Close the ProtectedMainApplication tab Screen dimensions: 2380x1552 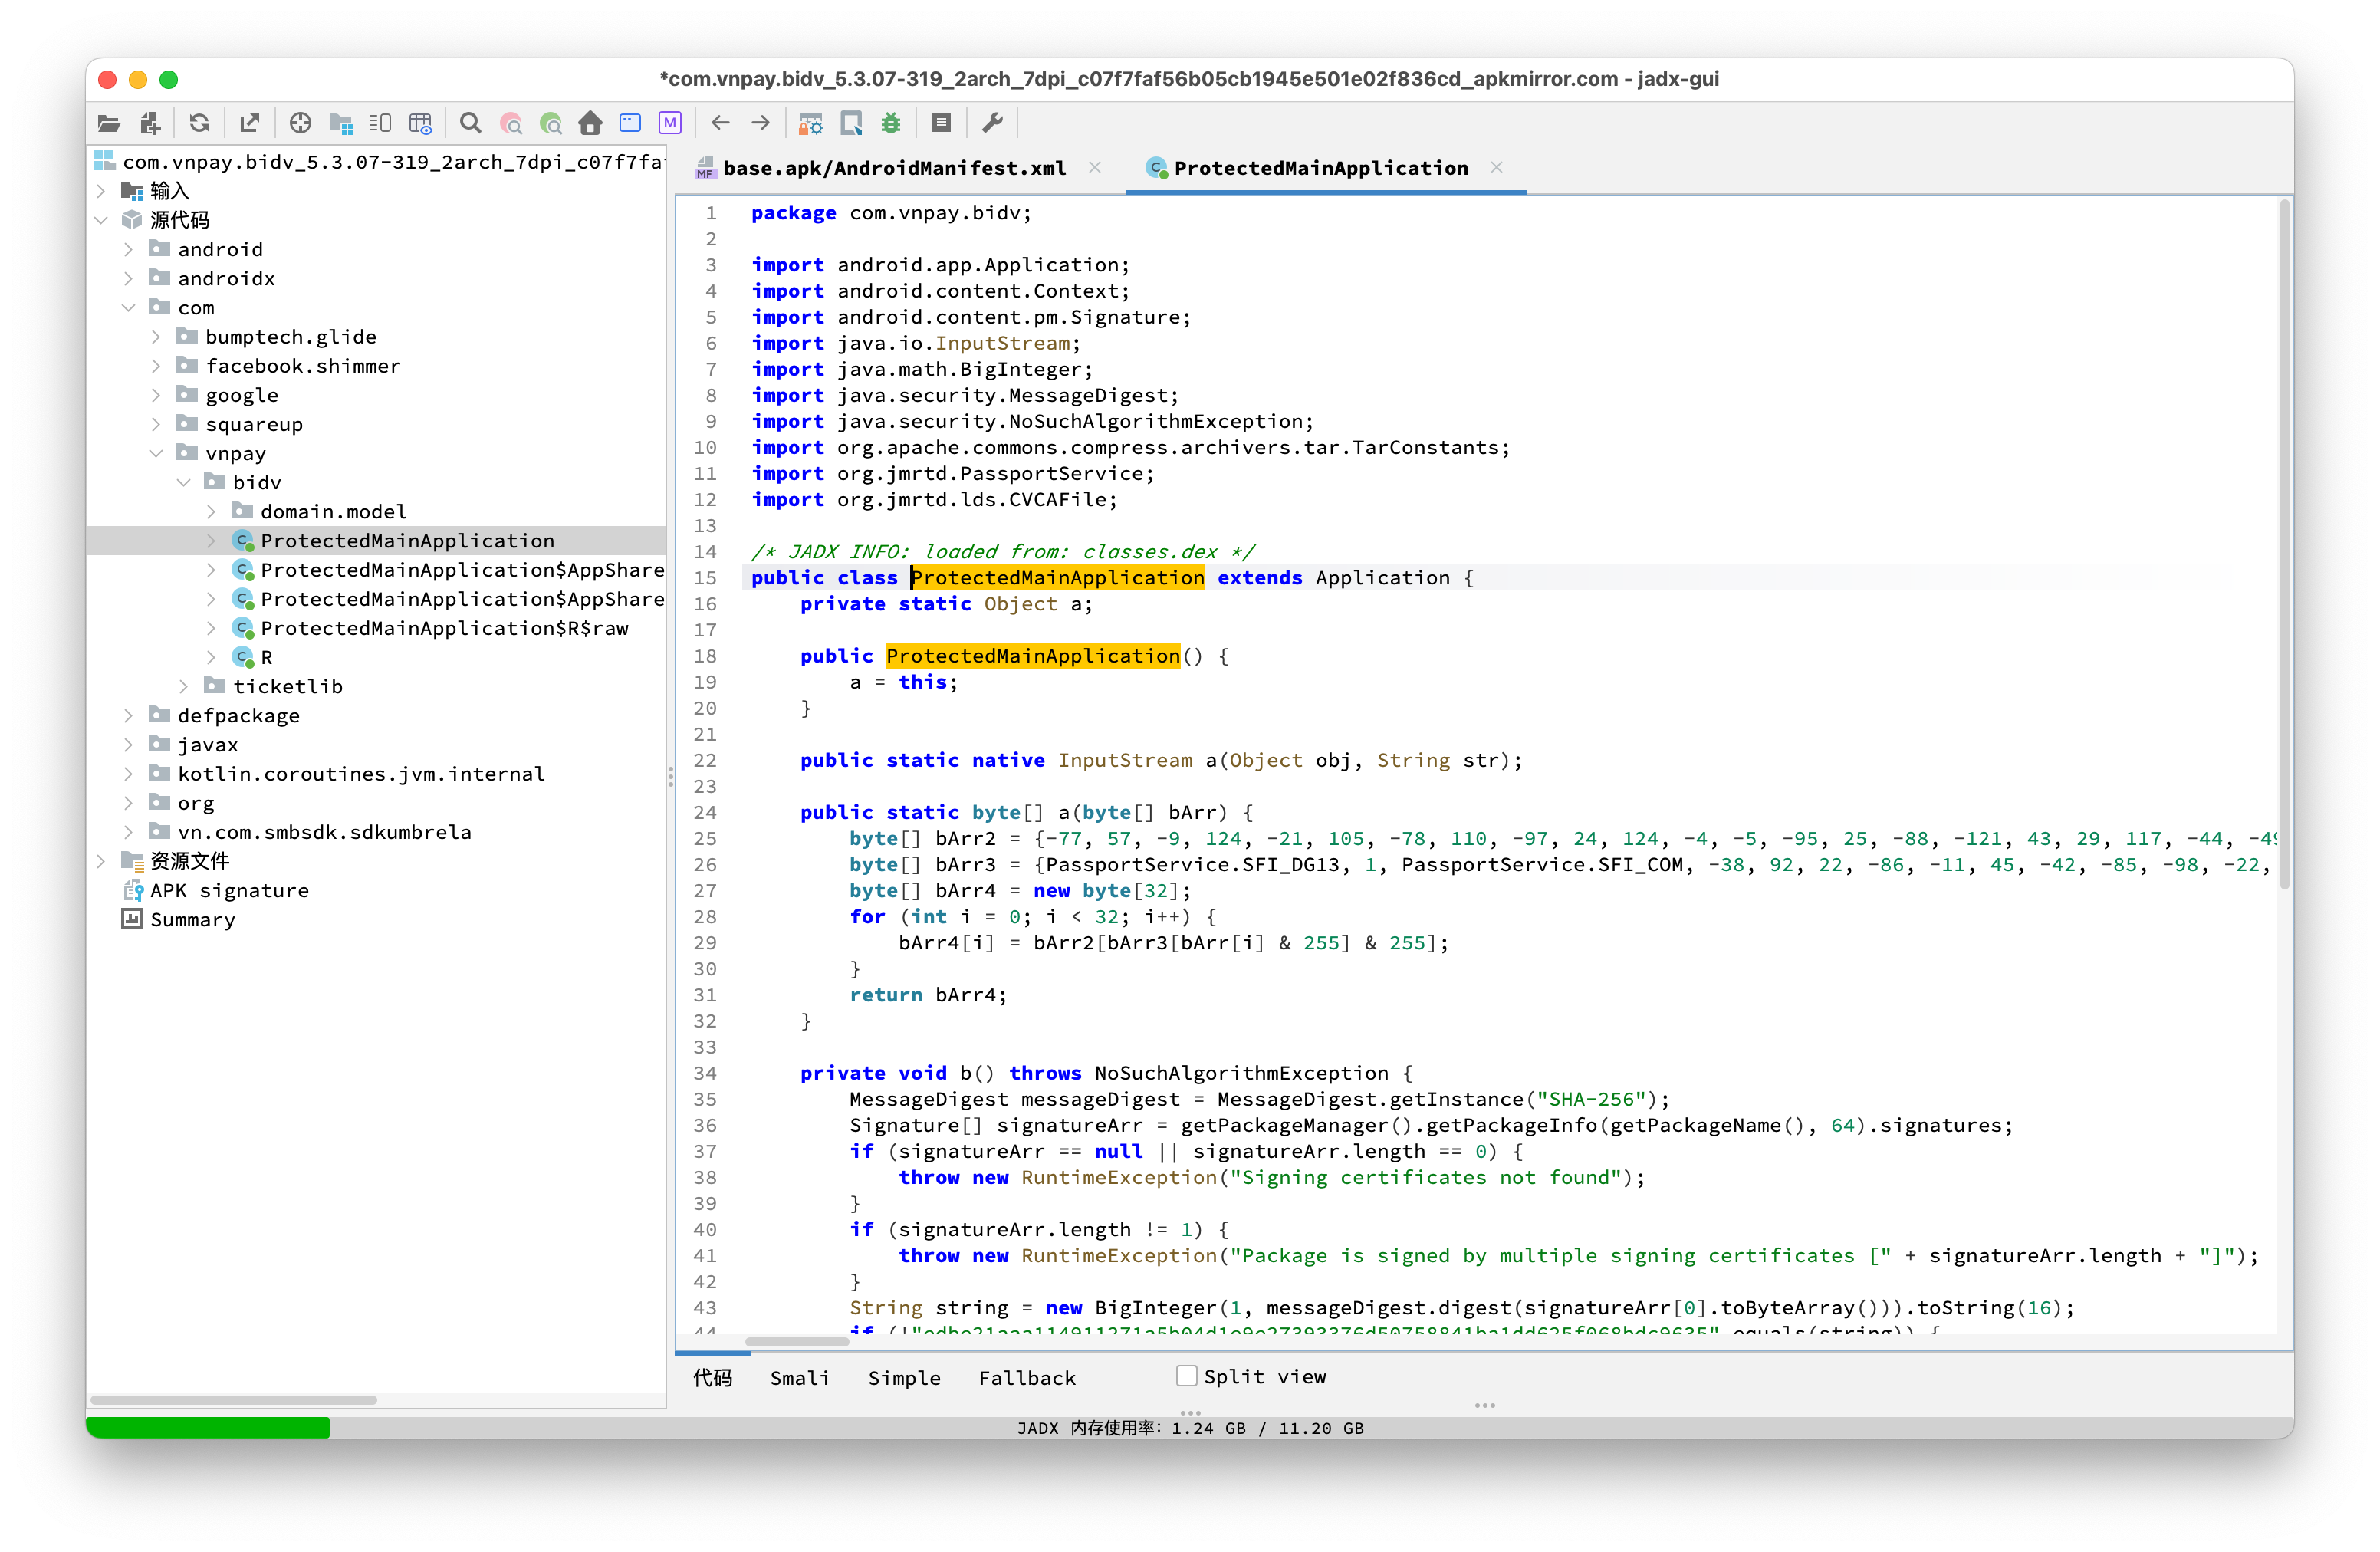click(x=1497, y=167)
